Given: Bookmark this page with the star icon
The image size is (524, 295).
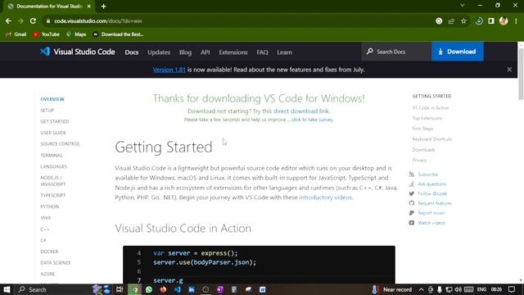Looking at the screenshot, I should (x=463, y=20).
